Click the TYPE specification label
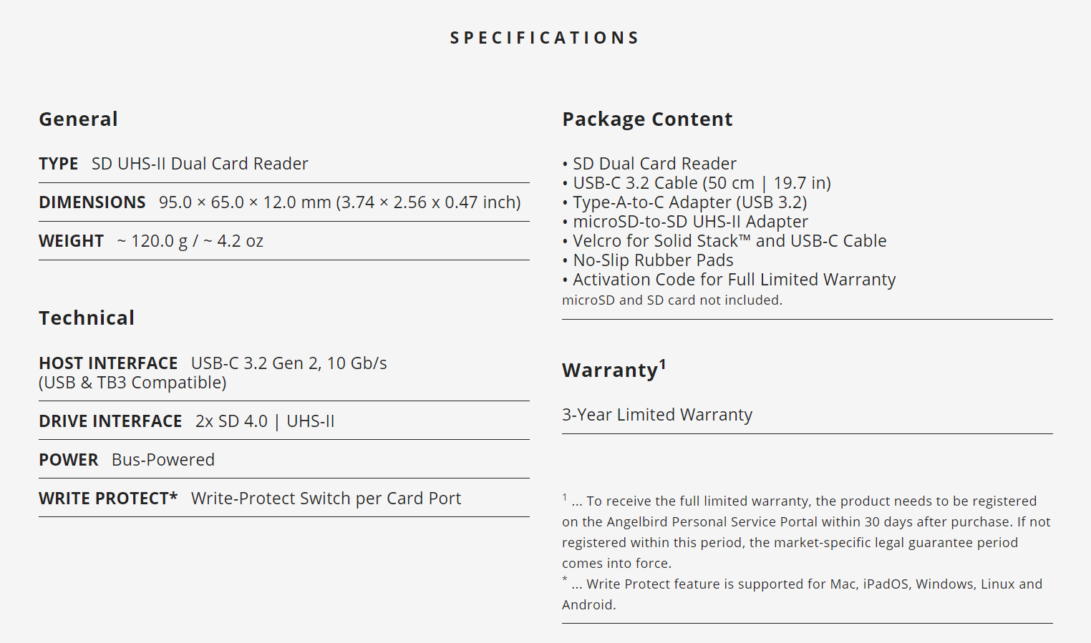The image size is (1091, 643). click(59, 164)
